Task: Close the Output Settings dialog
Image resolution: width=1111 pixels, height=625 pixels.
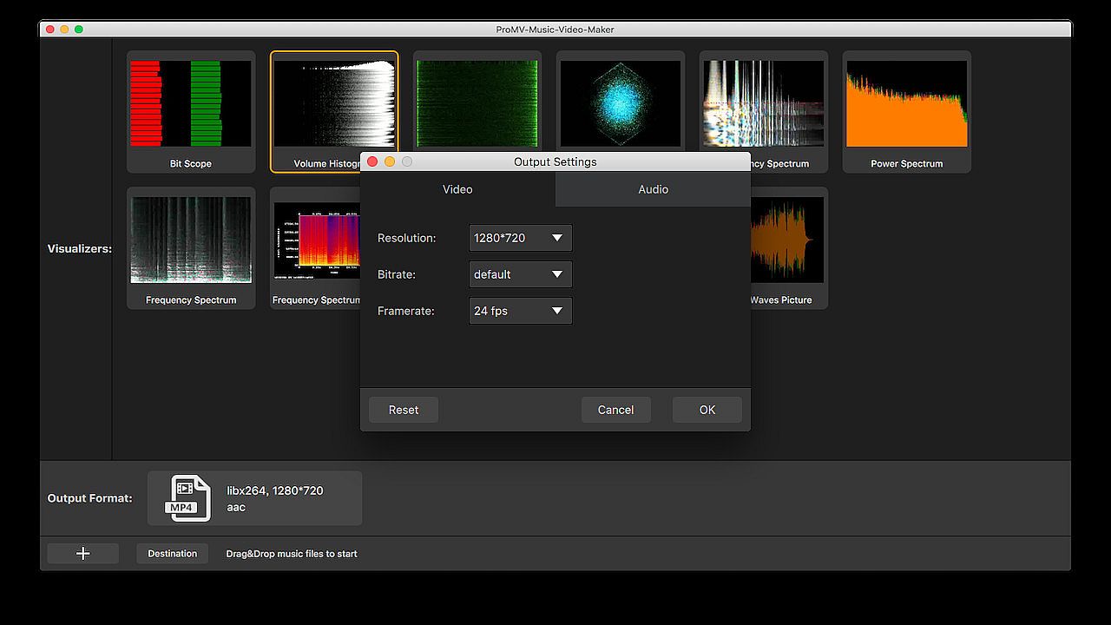Action: pyautogui.click(x=373, y=161)
